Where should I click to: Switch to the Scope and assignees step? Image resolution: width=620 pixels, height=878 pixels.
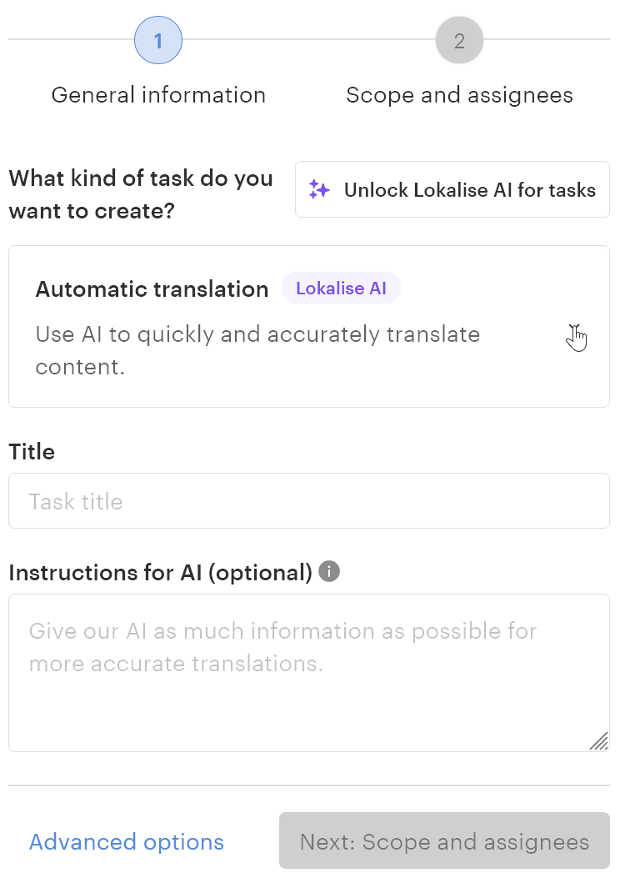pos(459,95)
